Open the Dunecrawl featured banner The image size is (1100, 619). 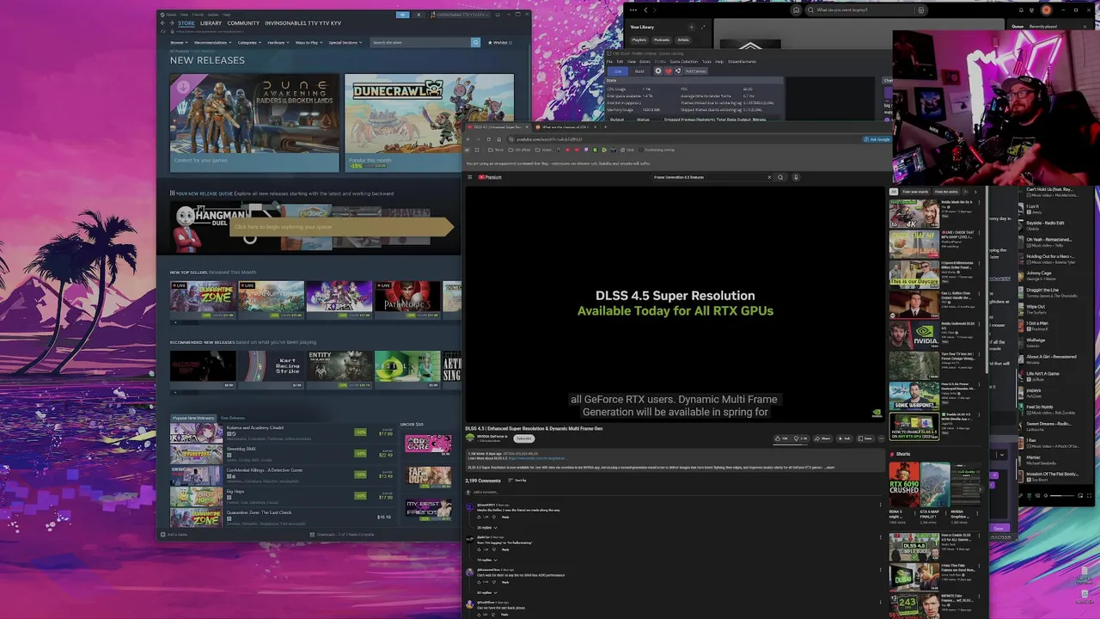tap(429, 122)
